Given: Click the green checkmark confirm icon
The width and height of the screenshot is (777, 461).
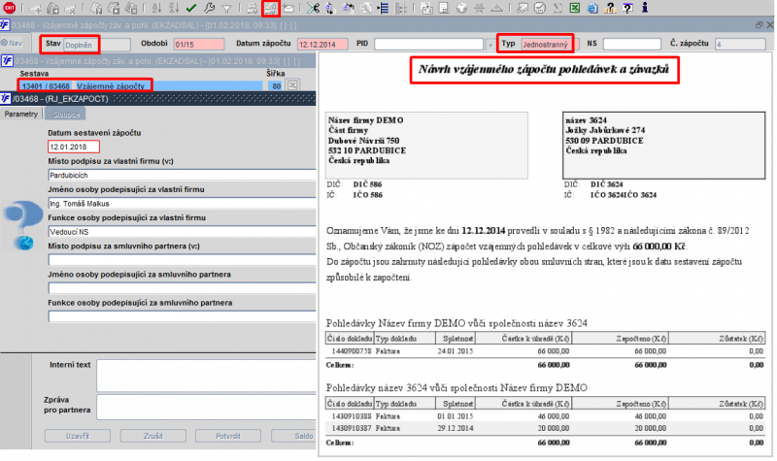Looking at the screenshot, I should click(191, 9).
